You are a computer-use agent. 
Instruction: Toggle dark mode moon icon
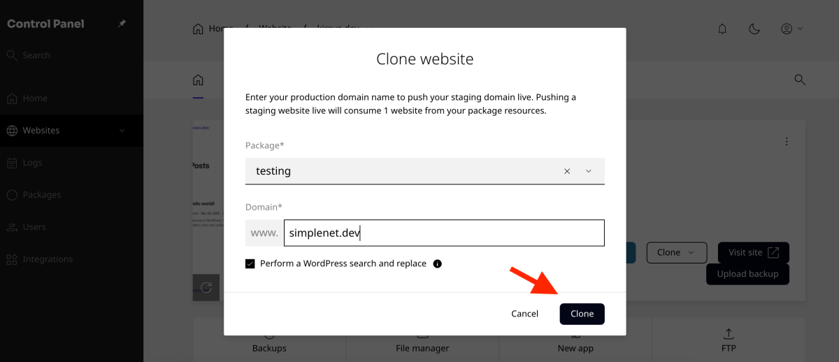[754, 29]
